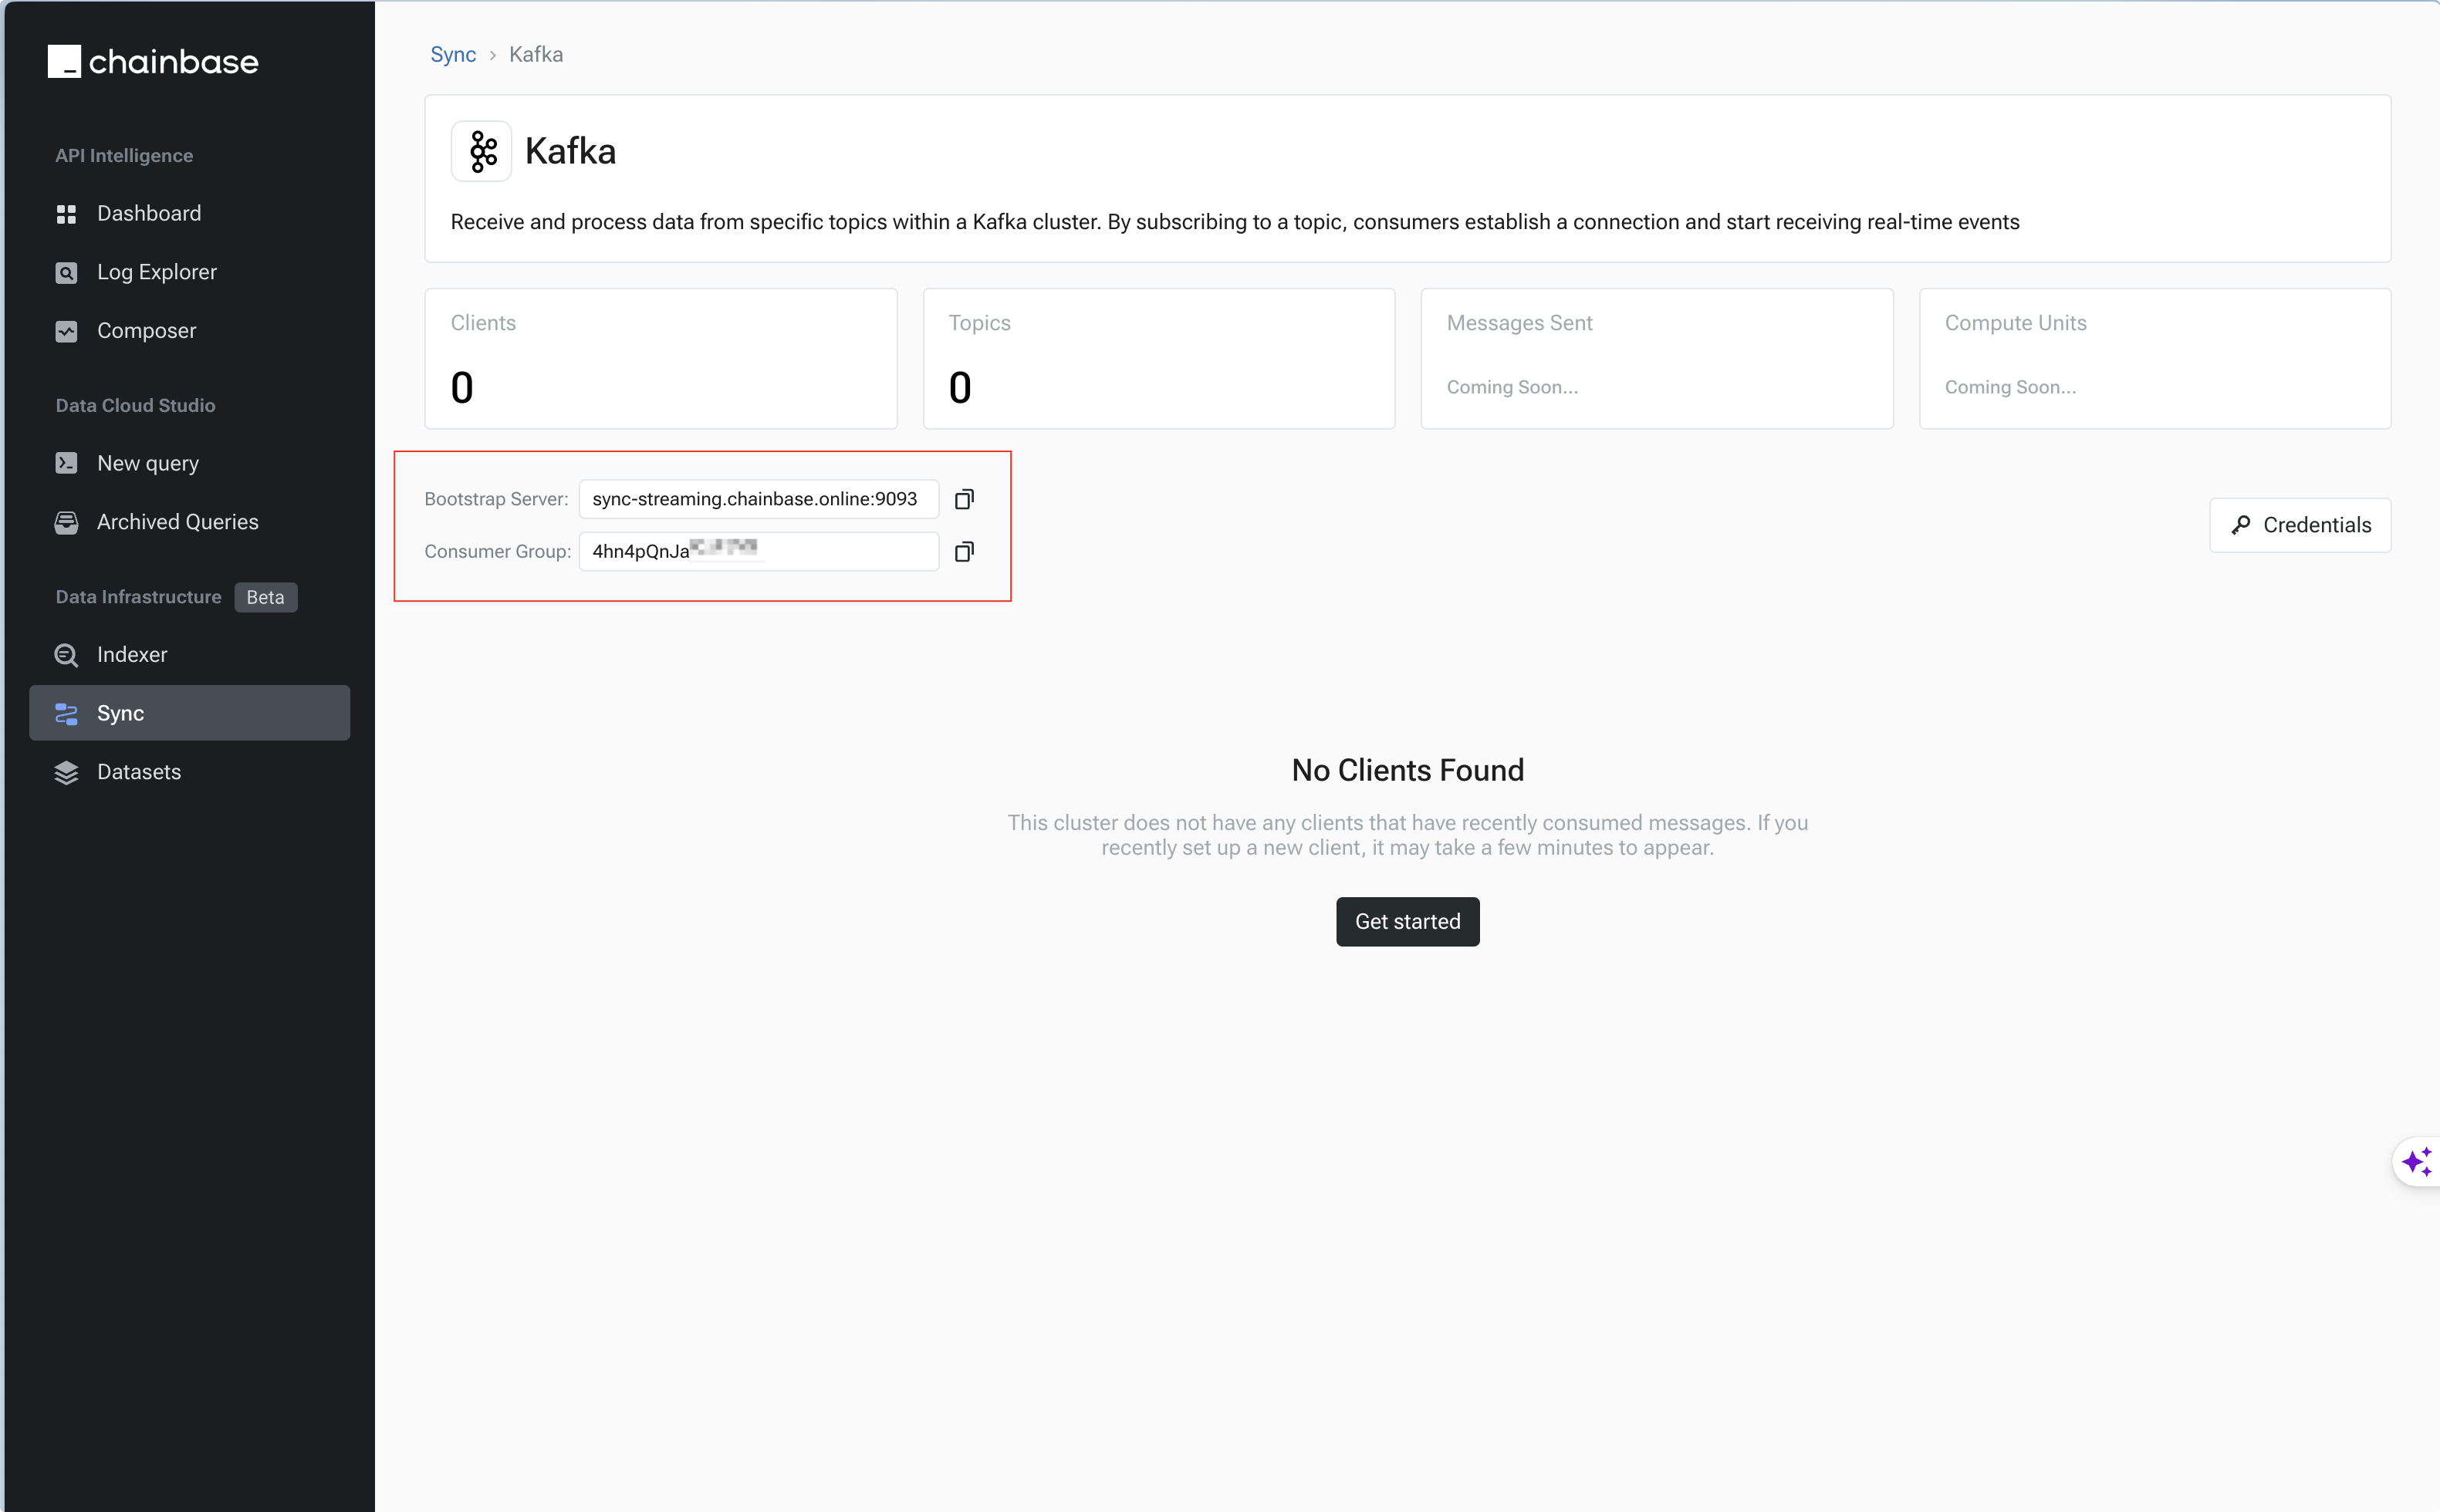Go to Composer page
This screenshot has width=2440, height=1512.
tap(146, 331)
